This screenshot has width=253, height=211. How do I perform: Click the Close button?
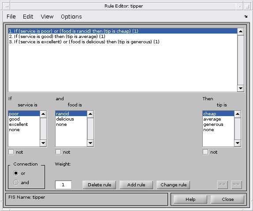pyautogui.click(x=227, y=199)
